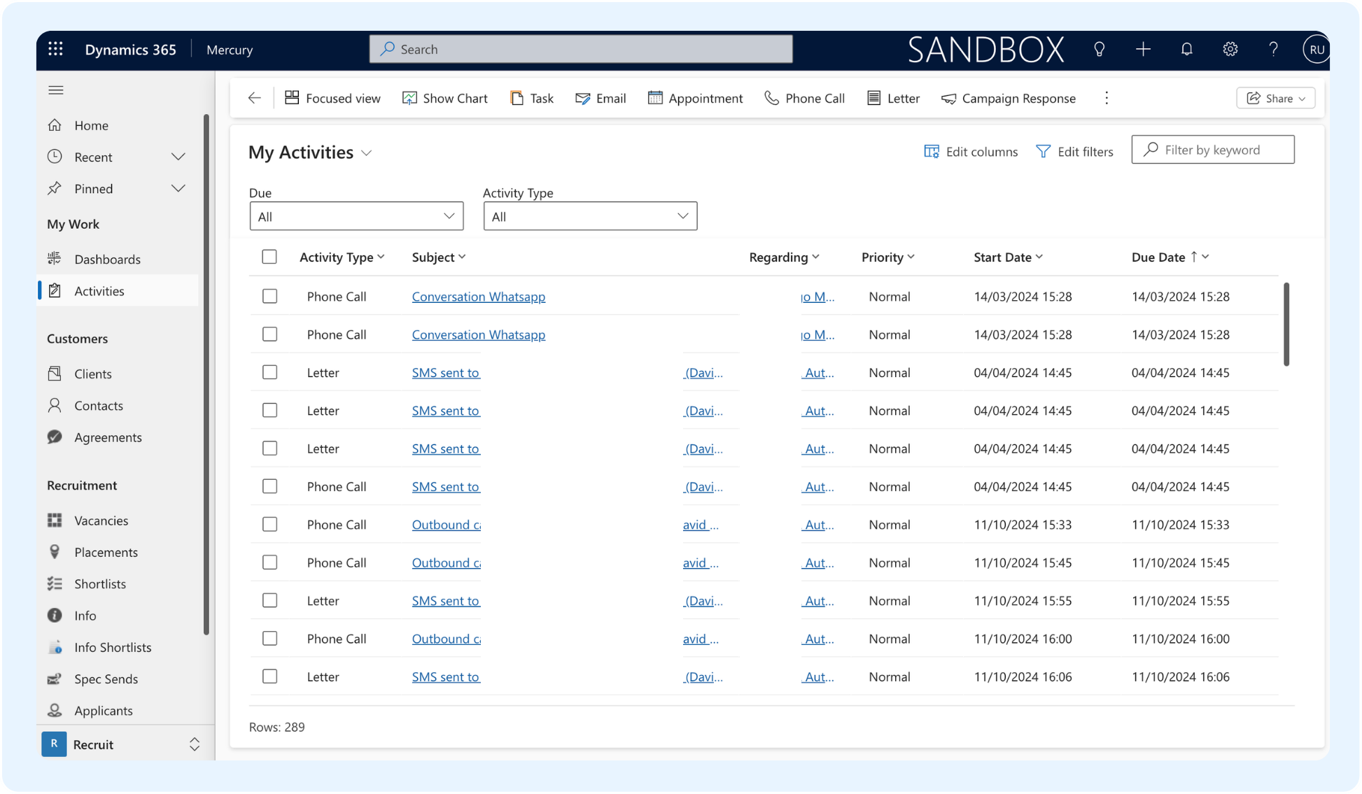The height and width of the screenshot is (794, 1362).
Task: Click the Filter by keyword field
Action: point(1213,150)
